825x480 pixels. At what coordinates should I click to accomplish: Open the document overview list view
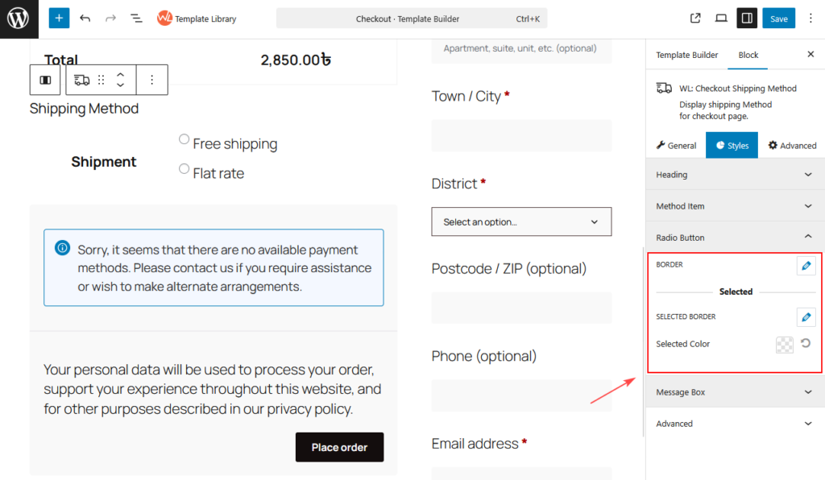(136, 18)
